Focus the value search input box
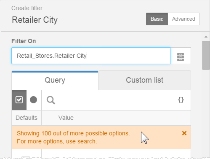Viewport: 210px width, 159px height. (106, 100)
